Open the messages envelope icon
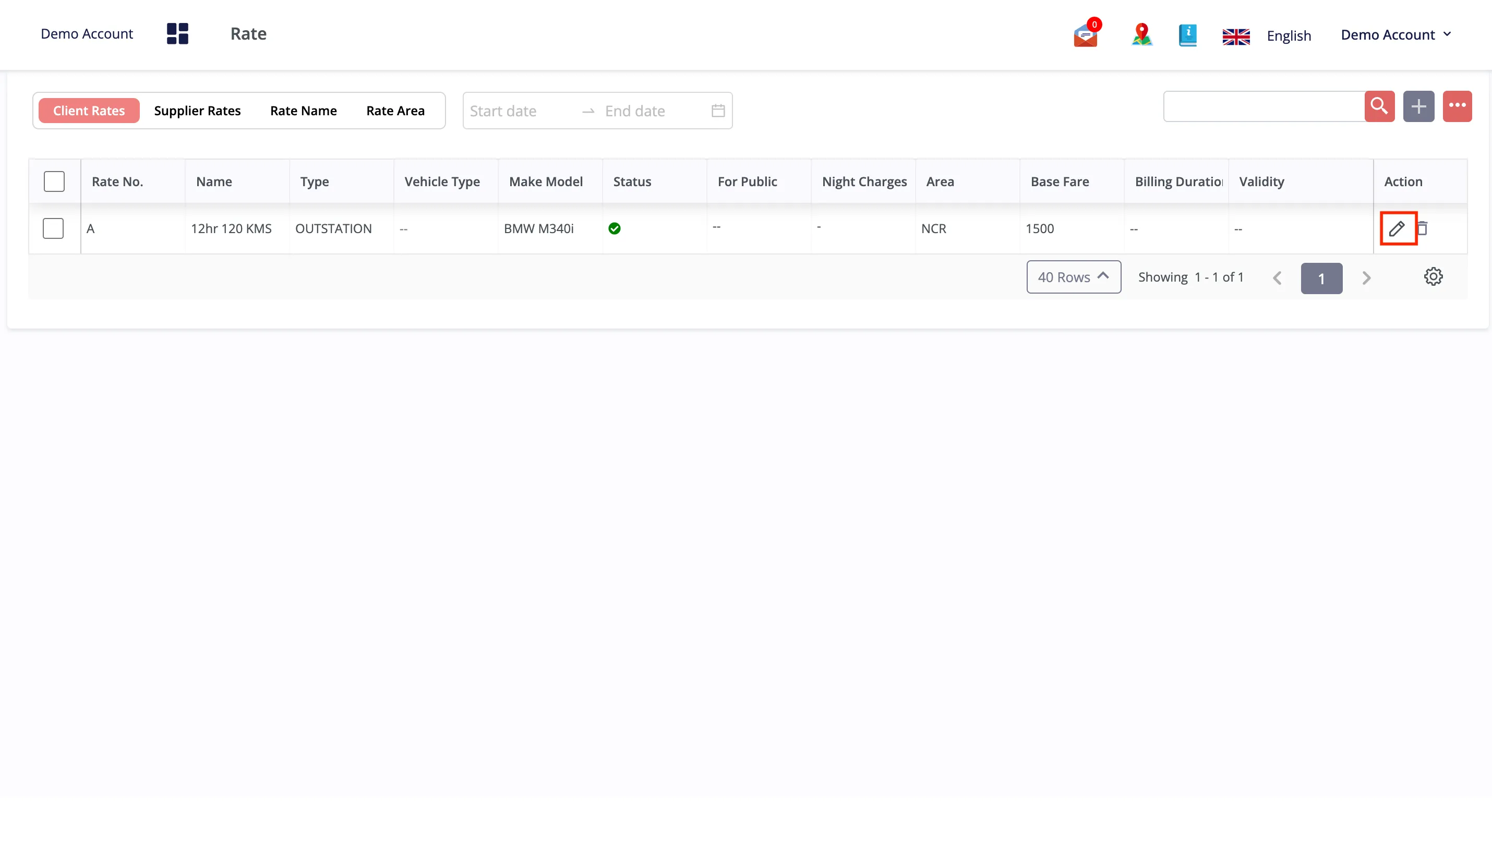The height and width of the screenshot is (849, 1492). tap(1086, 35)
